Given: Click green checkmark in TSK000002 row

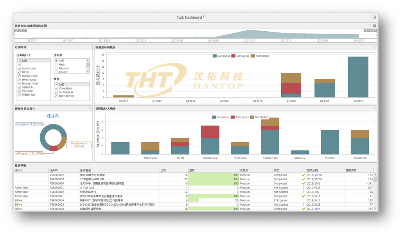Looking at the screenshot, I should point(303,175).
